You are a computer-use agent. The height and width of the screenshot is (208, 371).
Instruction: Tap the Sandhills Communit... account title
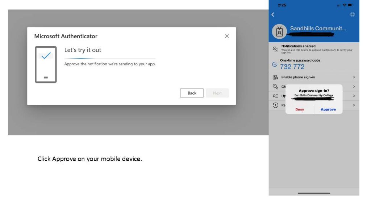click(x=318, y=29)
